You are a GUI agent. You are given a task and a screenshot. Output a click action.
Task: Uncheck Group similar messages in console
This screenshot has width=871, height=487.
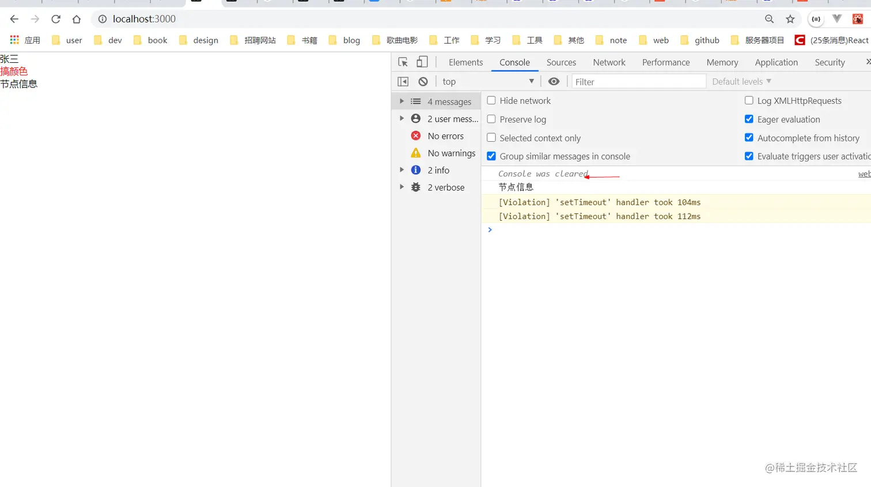(x=491, y=156)
